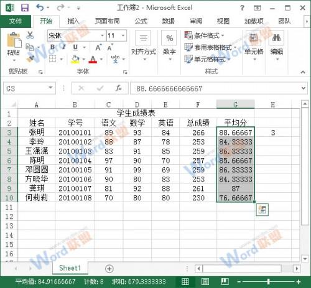Viewport: 311px width, 288px height.
Task: Apply the yellow fill color
Action: tap(75, 59)
